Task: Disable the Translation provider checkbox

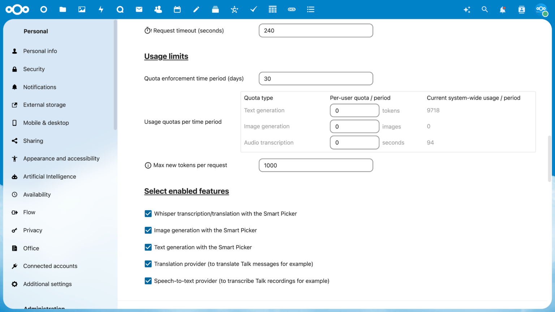Action: coord(148,264)
